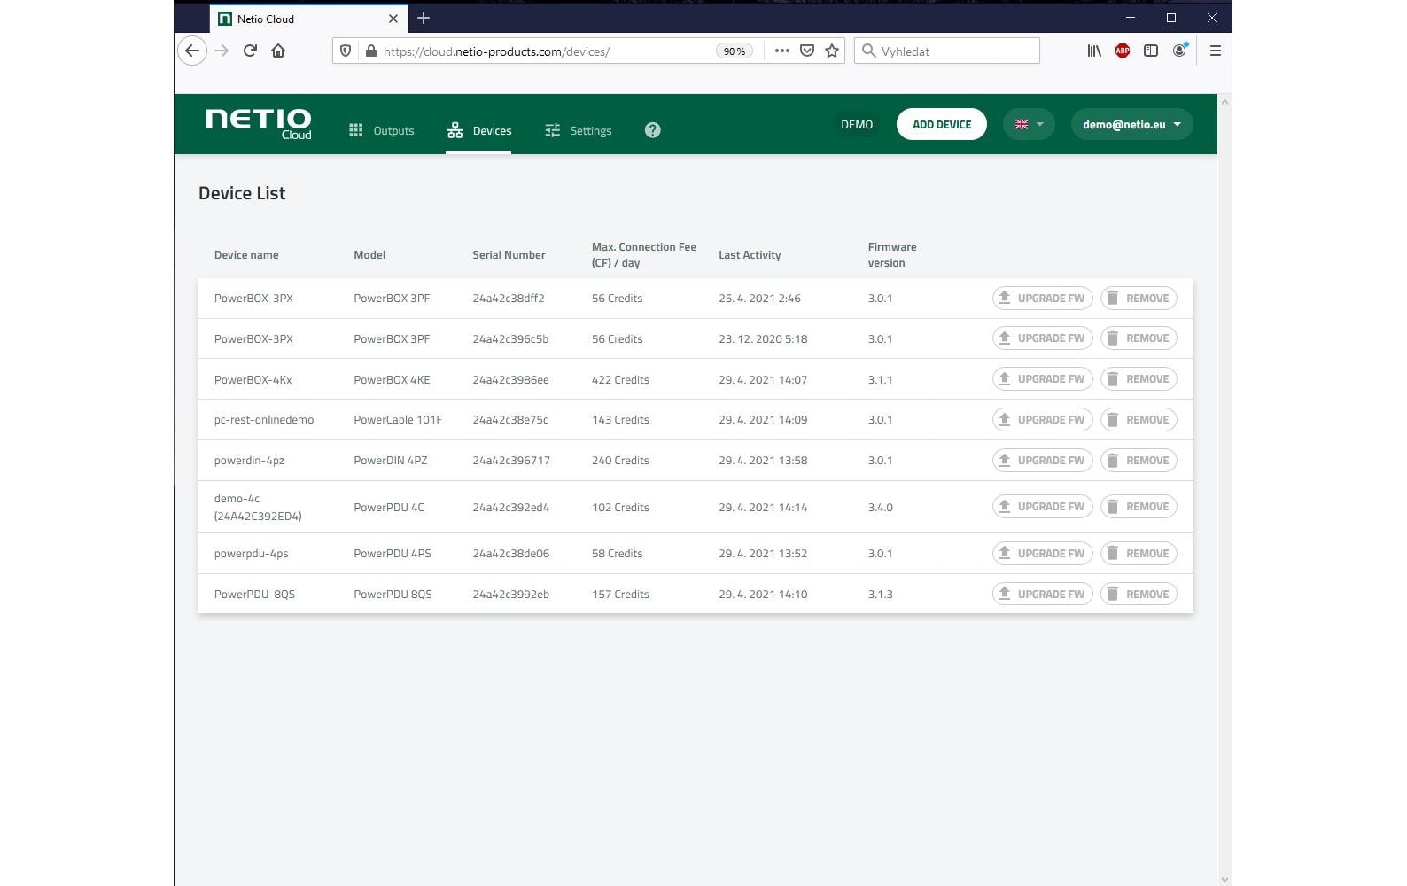Expand the language flag dropdown
The image size is (1407, 886).
(1029, 124)
